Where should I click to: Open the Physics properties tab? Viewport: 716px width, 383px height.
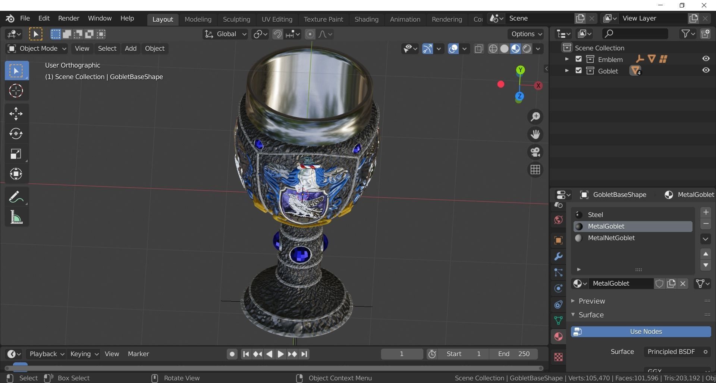tap(558, 288)
